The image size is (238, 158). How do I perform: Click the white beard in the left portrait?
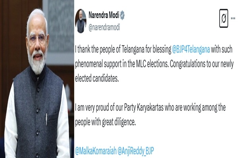pyautogui.click(x=37, y=62)
